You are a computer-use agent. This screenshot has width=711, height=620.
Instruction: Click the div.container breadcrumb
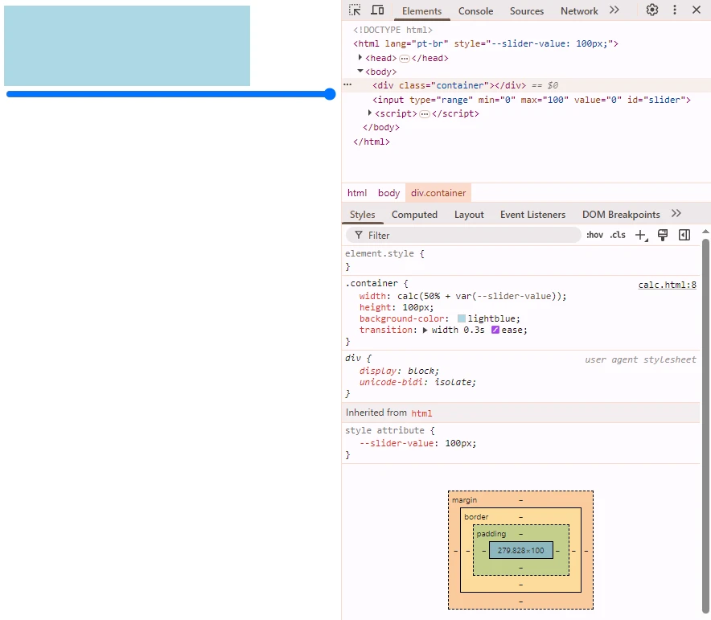pyautogui.click(x=438, y=193)
